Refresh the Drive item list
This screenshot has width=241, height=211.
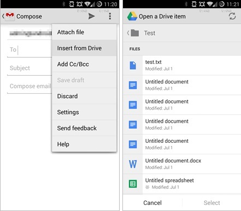(x=232, y=16)
